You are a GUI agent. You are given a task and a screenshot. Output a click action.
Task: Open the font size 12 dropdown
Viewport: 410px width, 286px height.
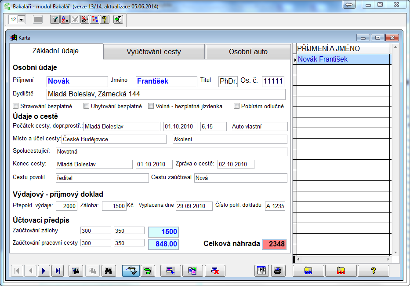tap(22, 20)
